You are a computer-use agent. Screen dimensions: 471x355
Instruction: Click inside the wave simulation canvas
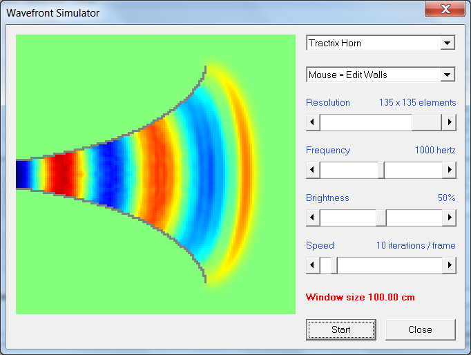pyautogui.click(x=155, y=174)
